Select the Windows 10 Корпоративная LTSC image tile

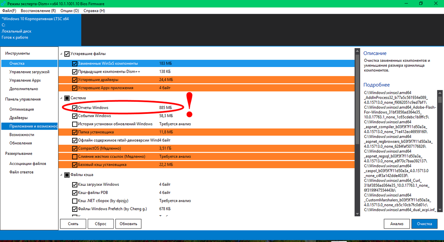click(41, 30)
